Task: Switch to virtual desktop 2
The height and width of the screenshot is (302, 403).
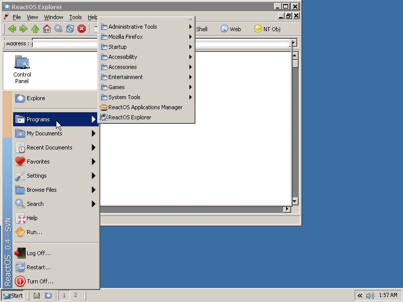Action: point(76,295)
